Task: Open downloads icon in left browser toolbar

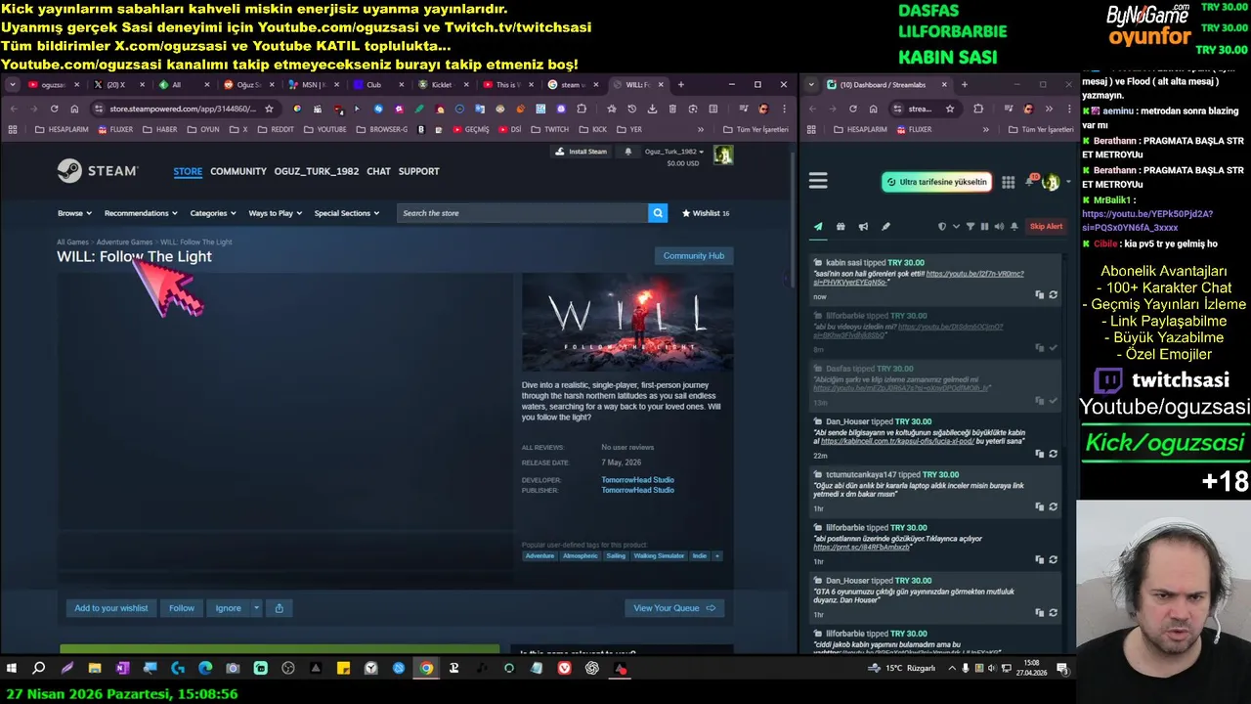Action: [652, 109]
